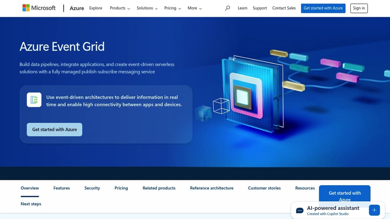The image size is (390, 219).
Task: Click the event list icon in hero card
Action: click(x=34, y=100)
